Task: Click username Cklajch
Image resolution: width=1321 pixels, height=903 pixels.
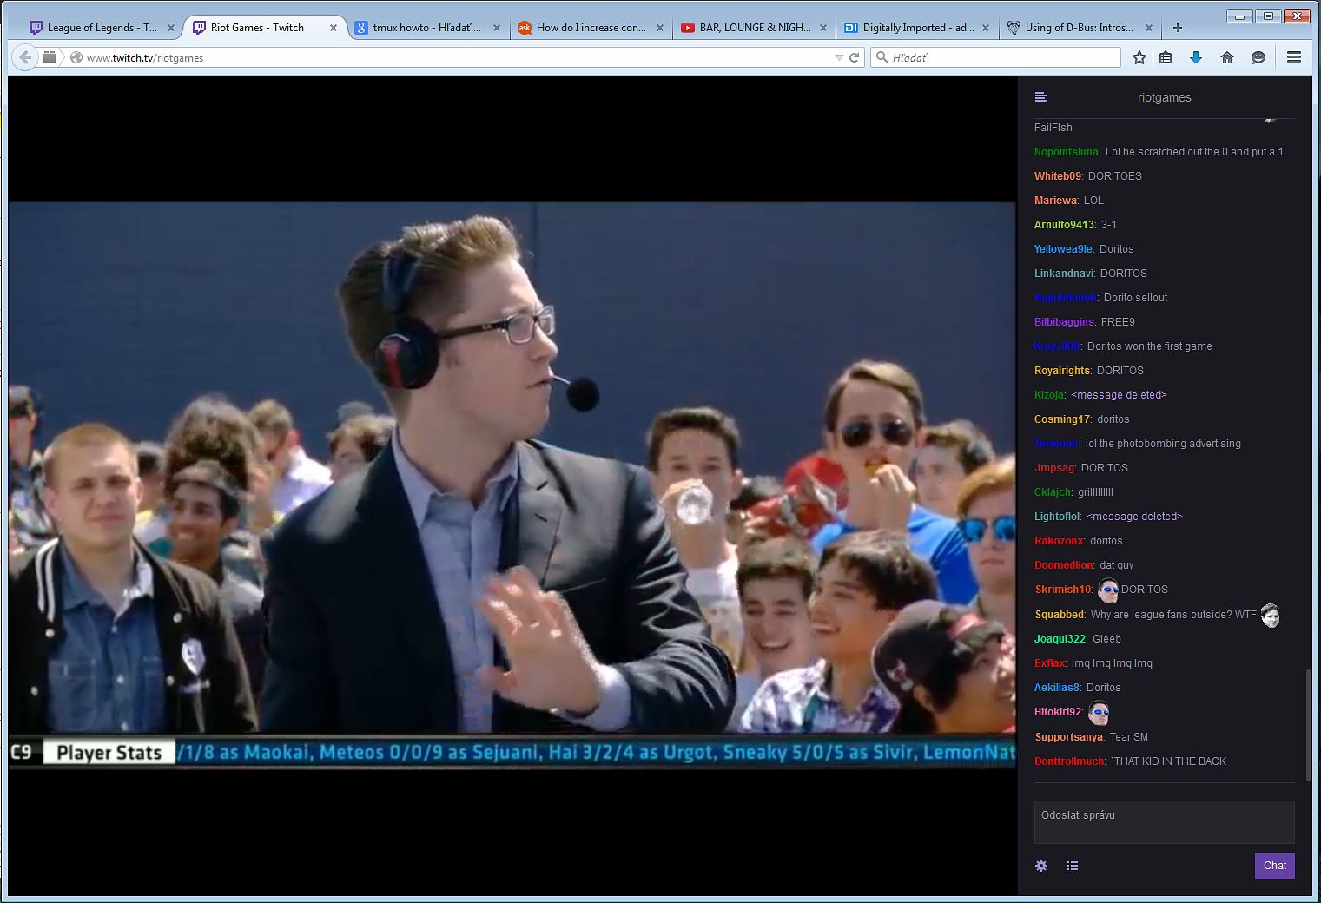Action: (1053, 492)
